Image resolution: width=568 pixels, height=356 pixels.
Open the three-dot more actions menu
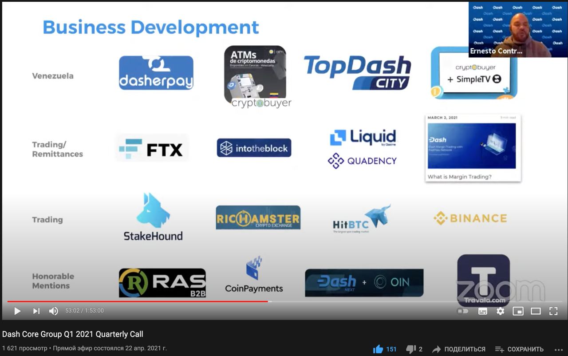[x=558, y=349]
